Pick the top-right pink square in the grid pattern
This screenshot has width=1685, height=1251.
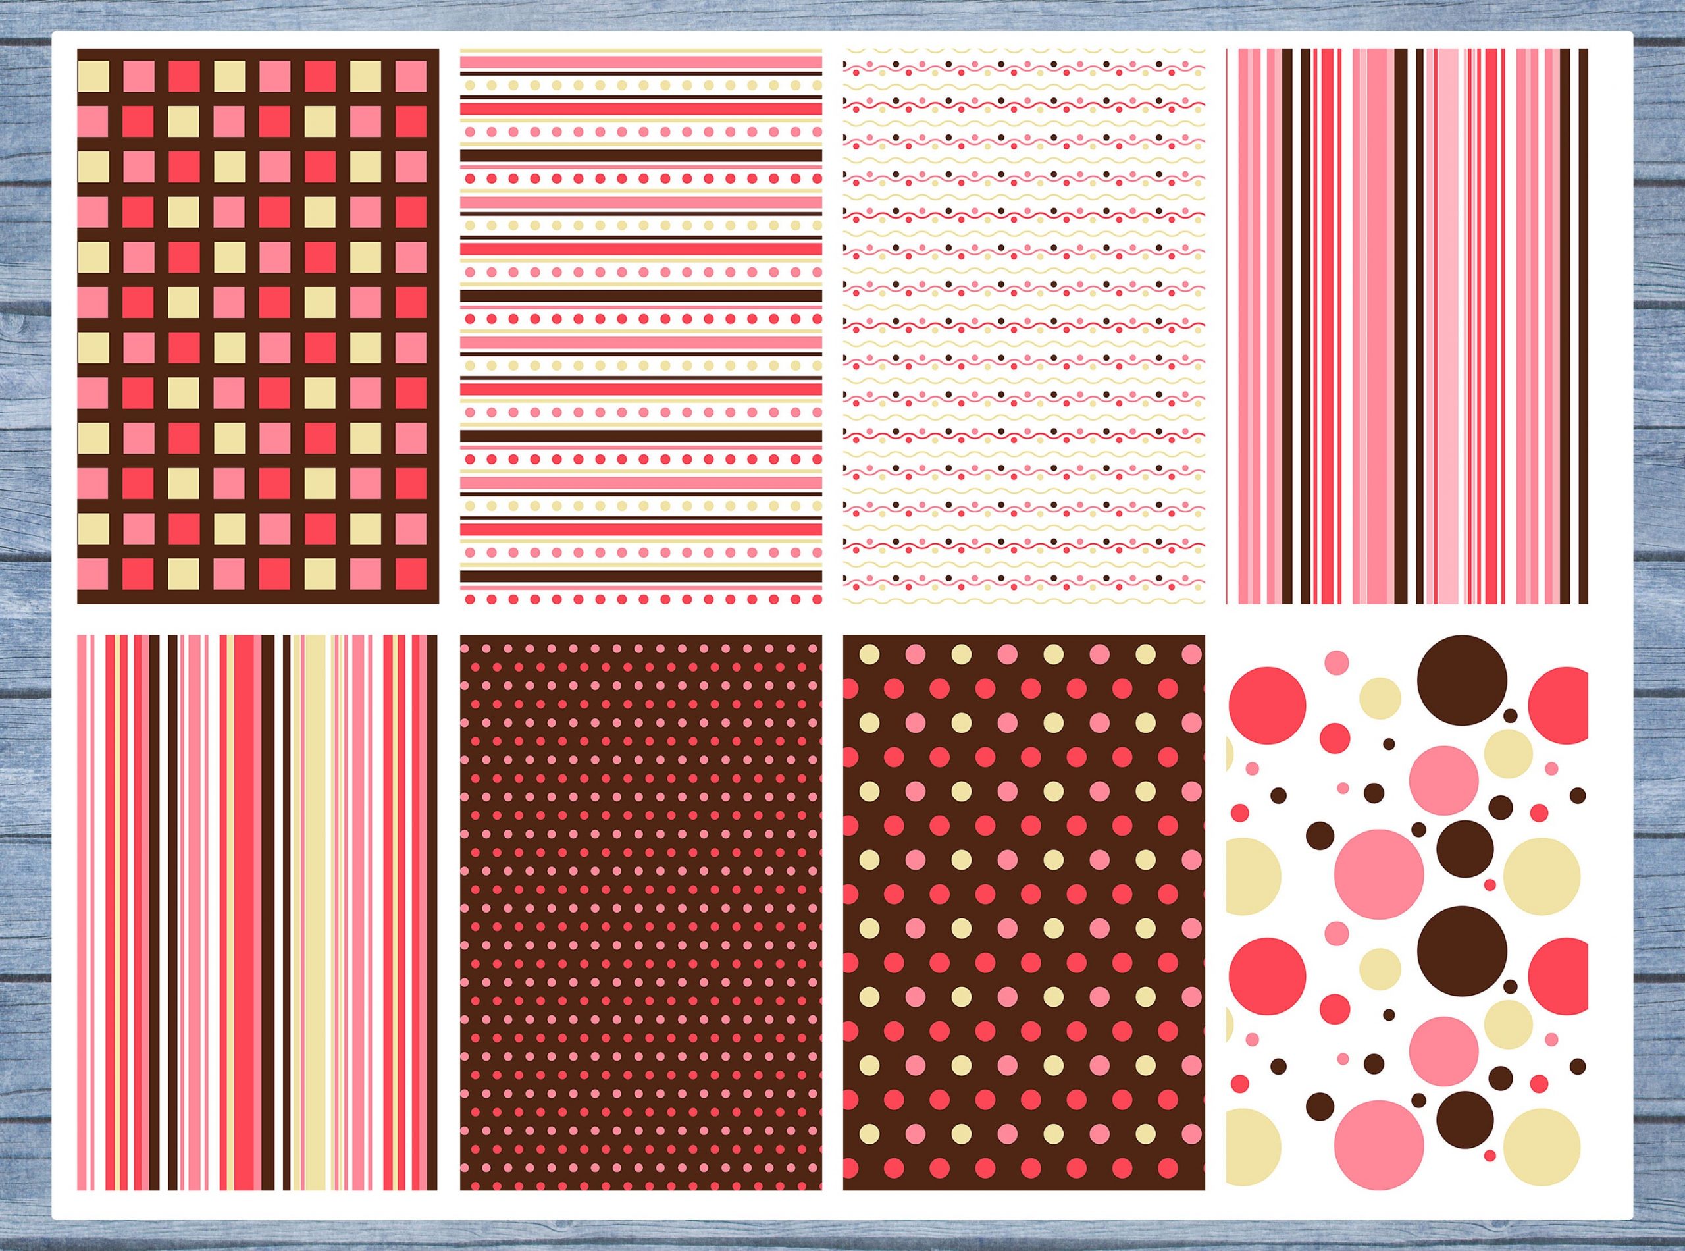pos(411,75)
